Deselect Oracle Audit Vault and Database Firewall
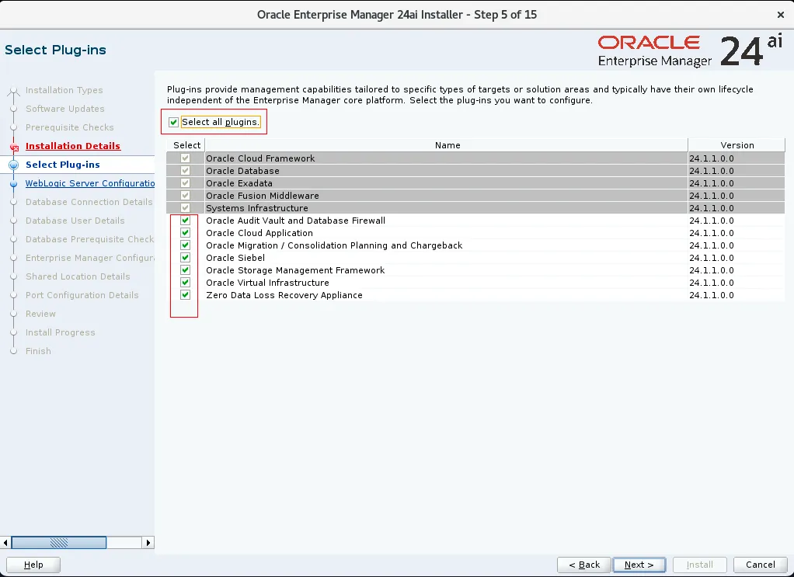The image size is (794, 577). tap(184, 221)
